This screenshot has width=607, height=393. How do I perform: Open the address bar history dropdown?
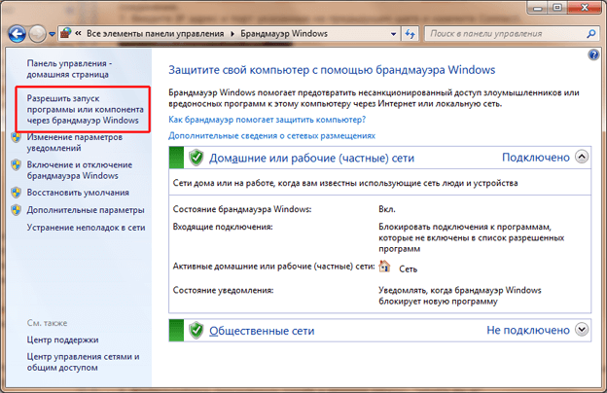[x=393, y=34]
